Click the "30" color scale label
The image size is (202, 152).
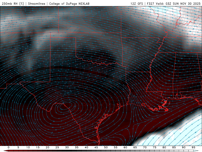67,147
